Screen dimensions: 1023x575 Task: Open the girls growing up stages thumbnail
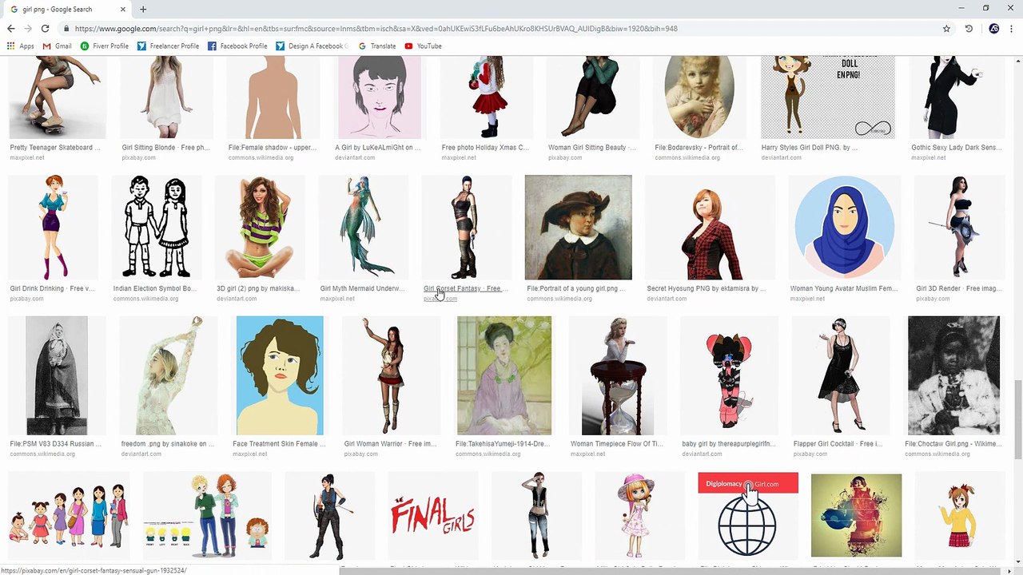pos(69,516)
